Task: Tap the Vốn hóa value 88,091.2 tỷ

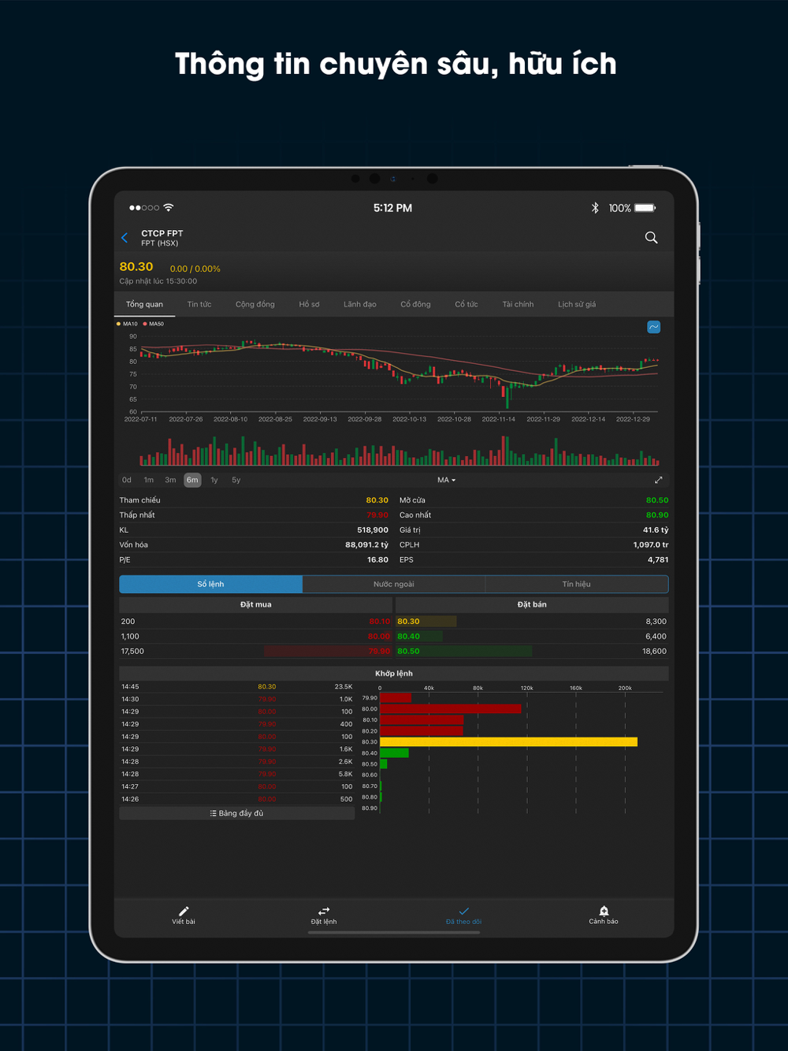Action: tap(366, 545)
